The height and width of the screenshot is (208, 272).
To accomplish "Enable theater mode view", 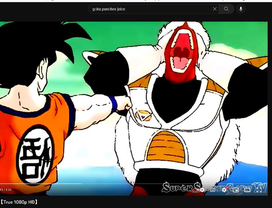I will coord(247,190).
